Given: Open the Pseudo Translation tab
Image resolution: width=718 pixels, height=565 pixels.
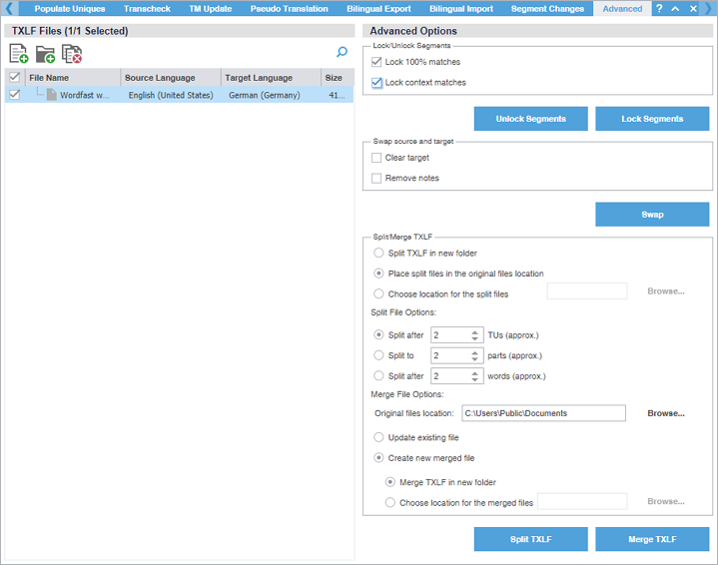Looking at the screenshot, I should pos(288,9).
